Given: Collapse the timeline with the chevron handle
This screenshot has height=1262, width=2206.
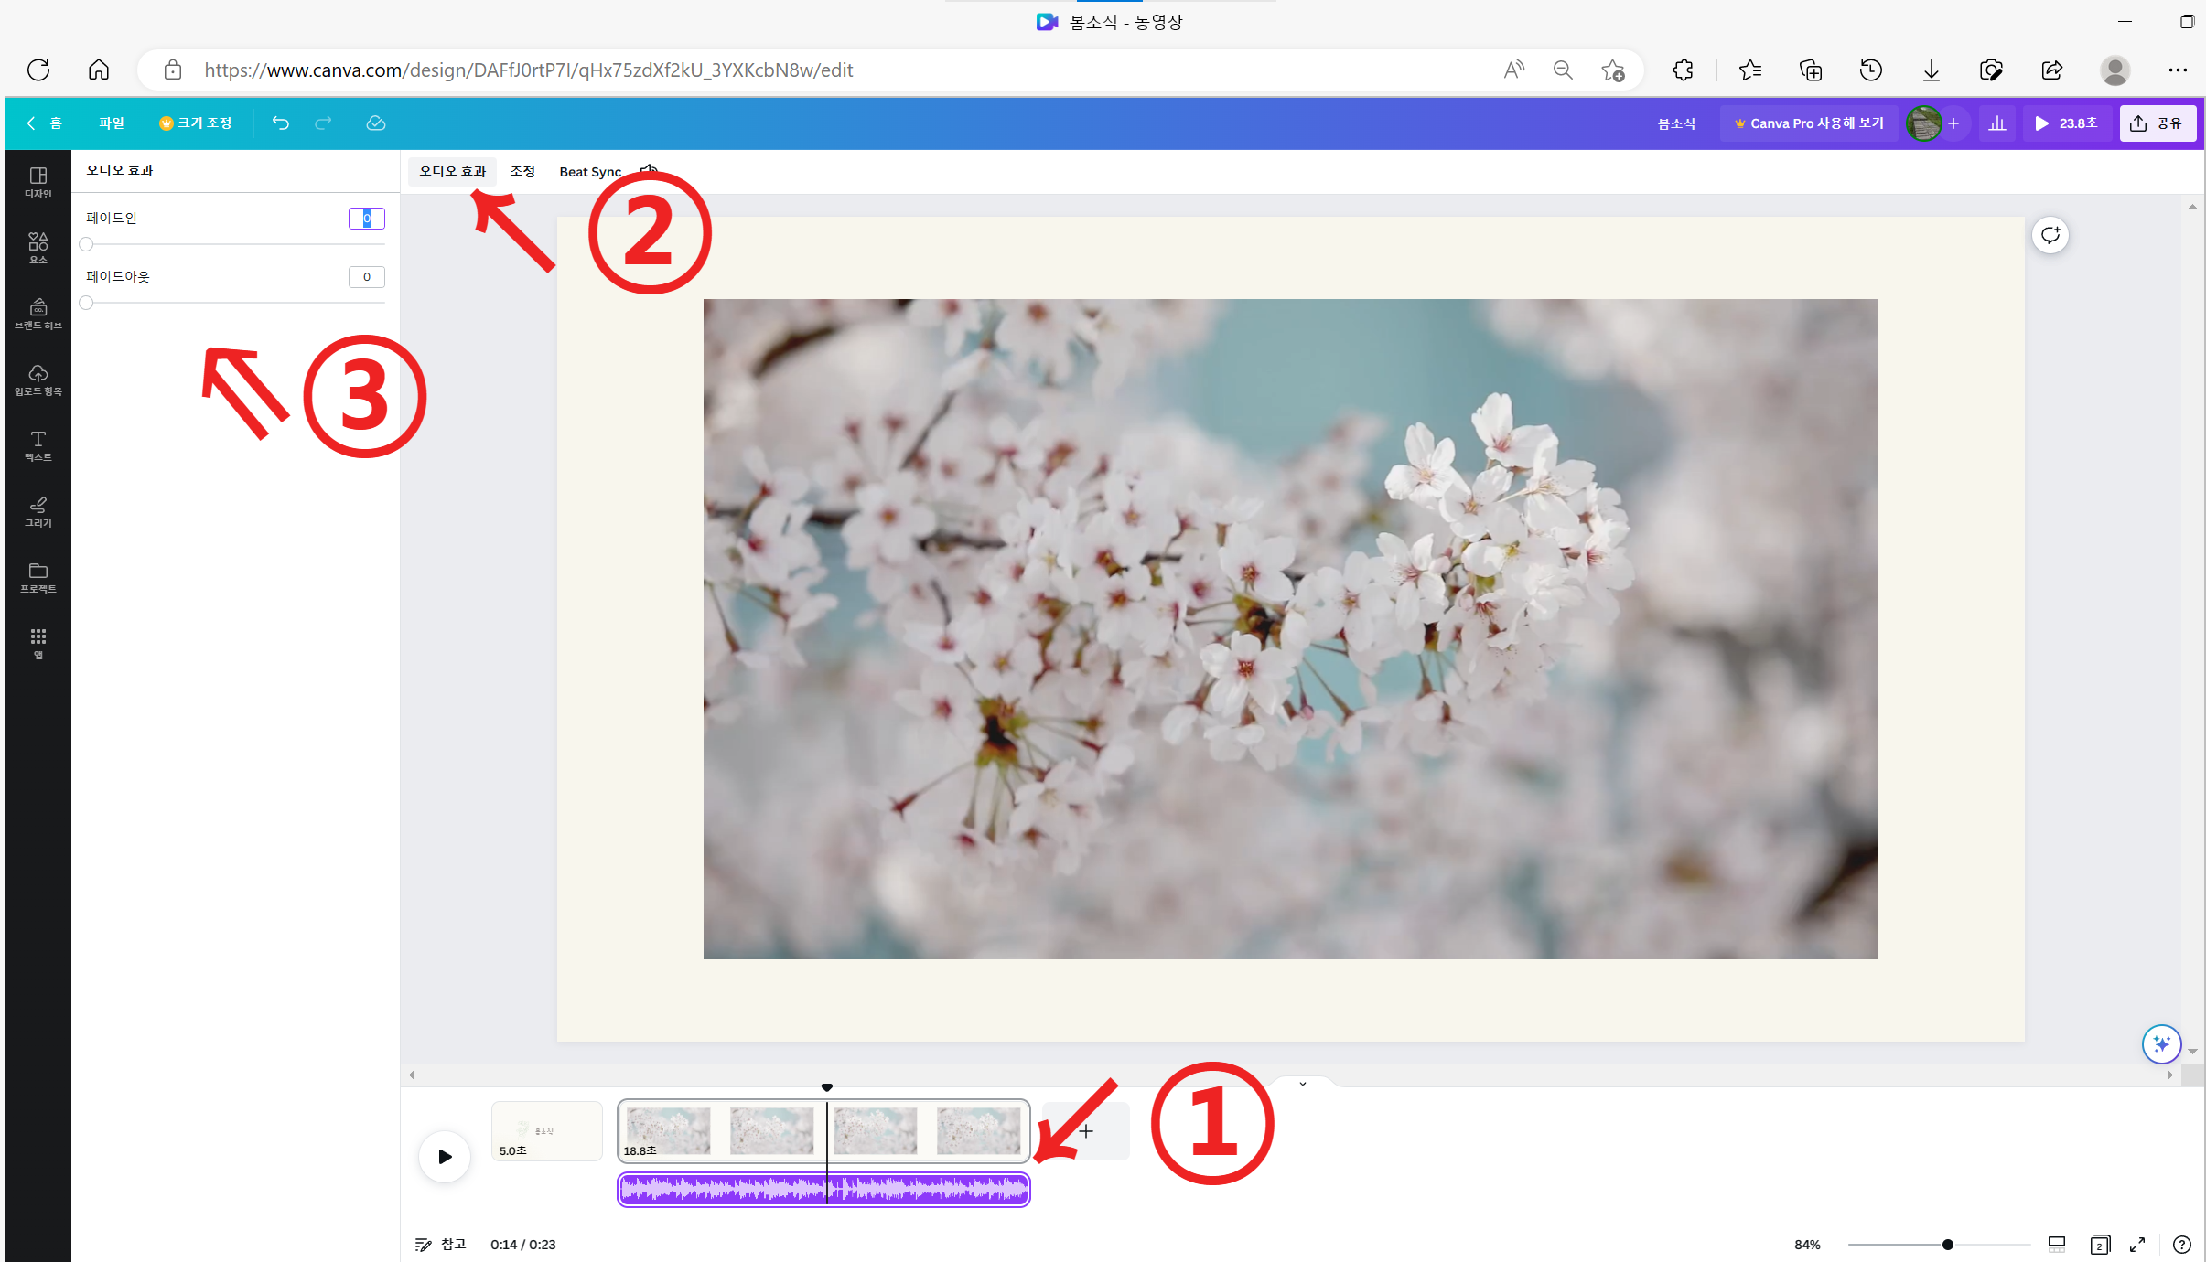Looking at the screenshot, I should tap(1303, 1084).
